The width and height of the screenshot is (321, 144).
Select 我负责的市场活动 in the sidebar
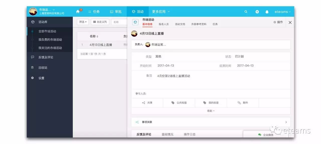(x=50, y=39)
